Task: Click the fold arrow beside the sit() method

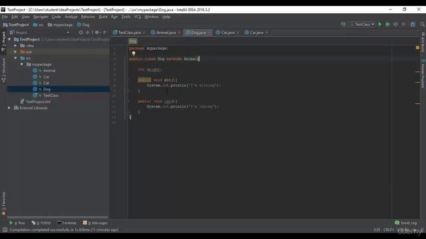Action: [x=128, y=80]
